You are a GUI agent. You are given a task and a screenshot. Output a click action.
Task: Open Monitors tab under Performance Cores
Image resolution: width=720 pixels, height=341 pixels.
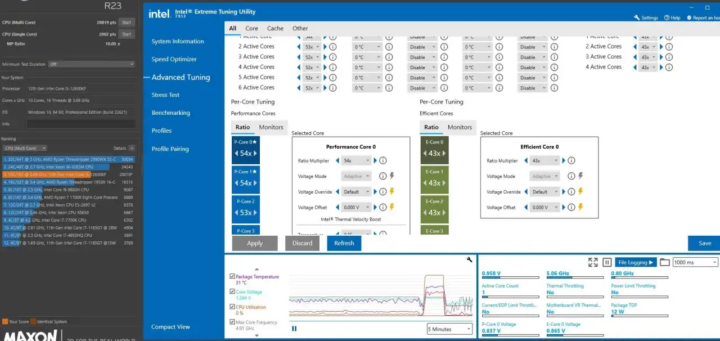(x=271, y=127)
